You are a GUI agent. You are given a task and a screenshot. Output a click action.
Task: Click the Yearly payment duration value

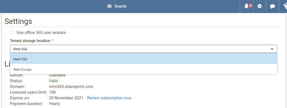point(54,104)
